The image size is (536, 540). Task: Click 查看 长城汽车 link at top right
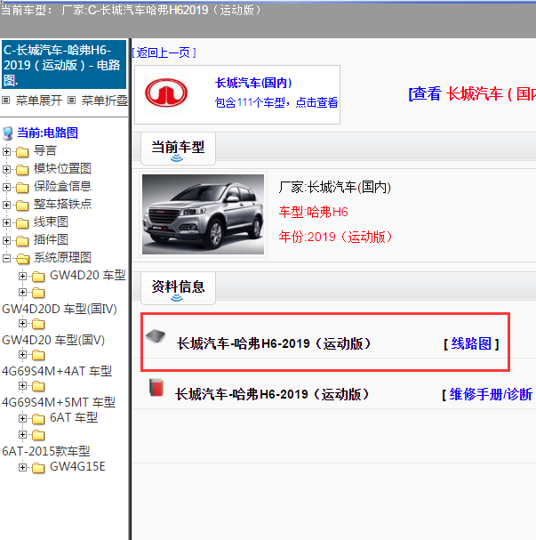click(x=472, y=93)
